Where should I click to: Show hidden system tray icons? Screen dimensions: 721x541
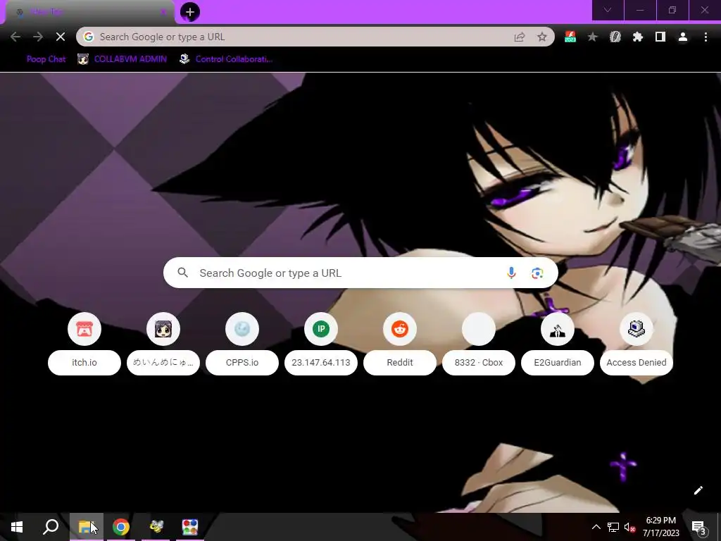(x=596, y=527)
